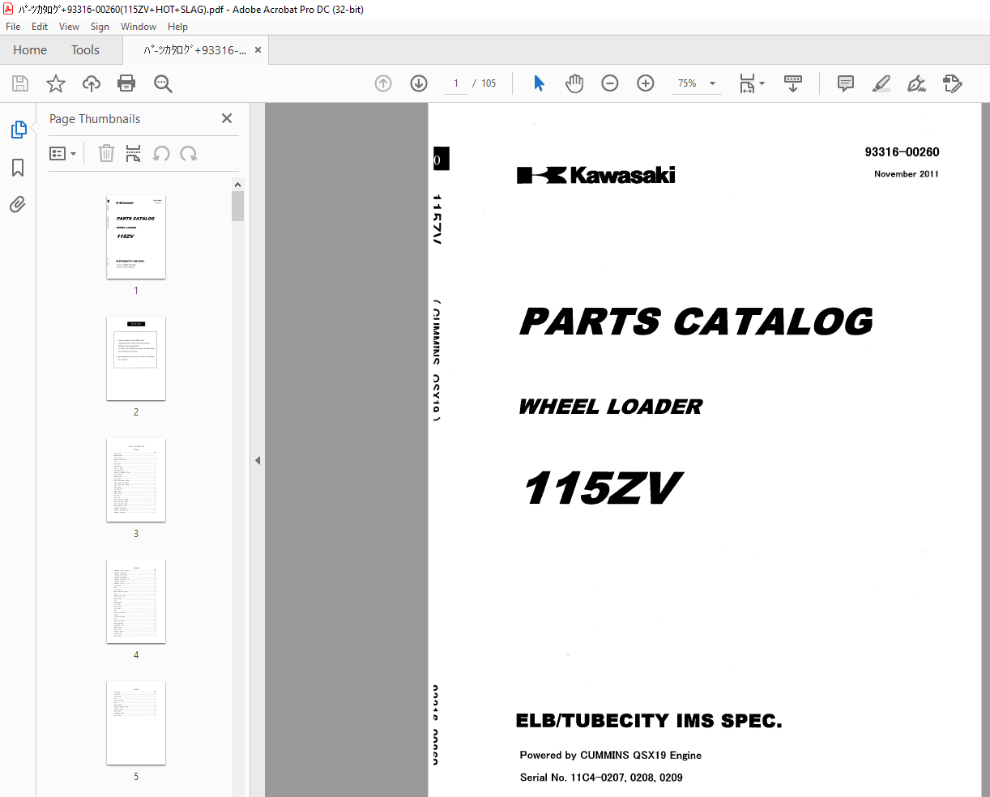The image size is (990, 797).
Task: Select the arrow selection tool
Action: pos(539,83)
